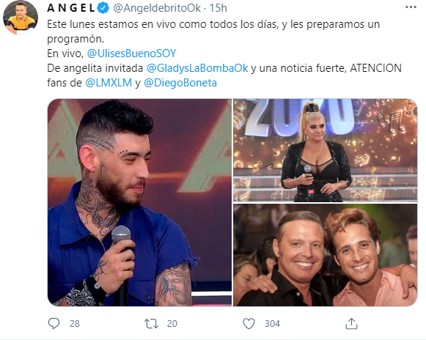This screenshot has height=340, width=426.
Task: Click the ANGEL display name
Action: coord(71,8)
